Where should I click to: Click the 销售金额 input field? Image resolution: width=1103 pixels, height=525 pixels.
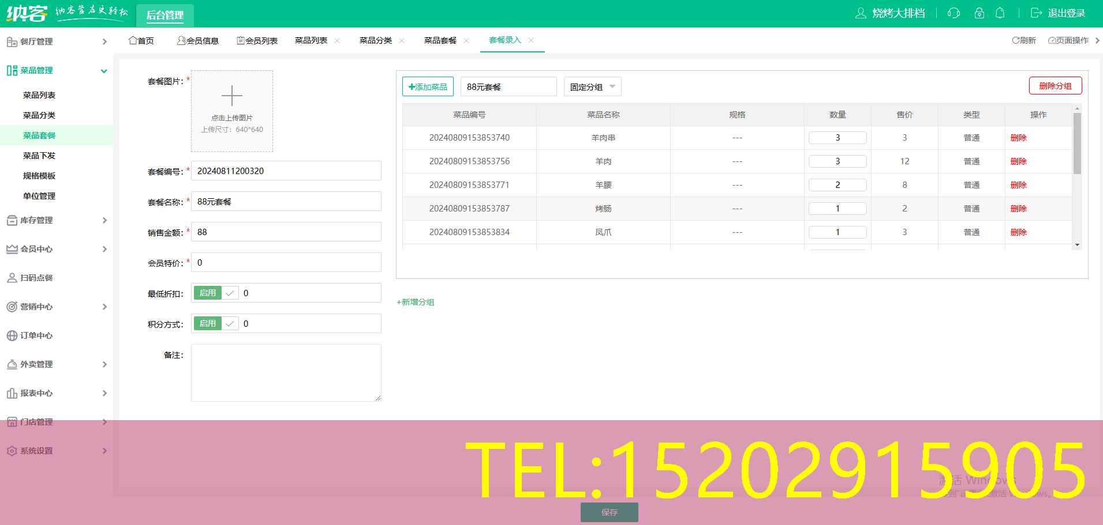[286, 232]
